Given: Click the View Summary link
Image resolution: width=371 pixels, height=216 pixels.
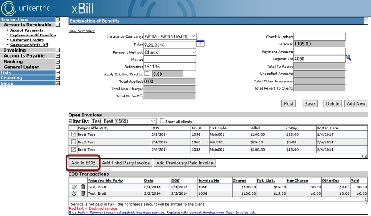Looking at the screenshot, I should pyautogui.click(x=82, y=31).
